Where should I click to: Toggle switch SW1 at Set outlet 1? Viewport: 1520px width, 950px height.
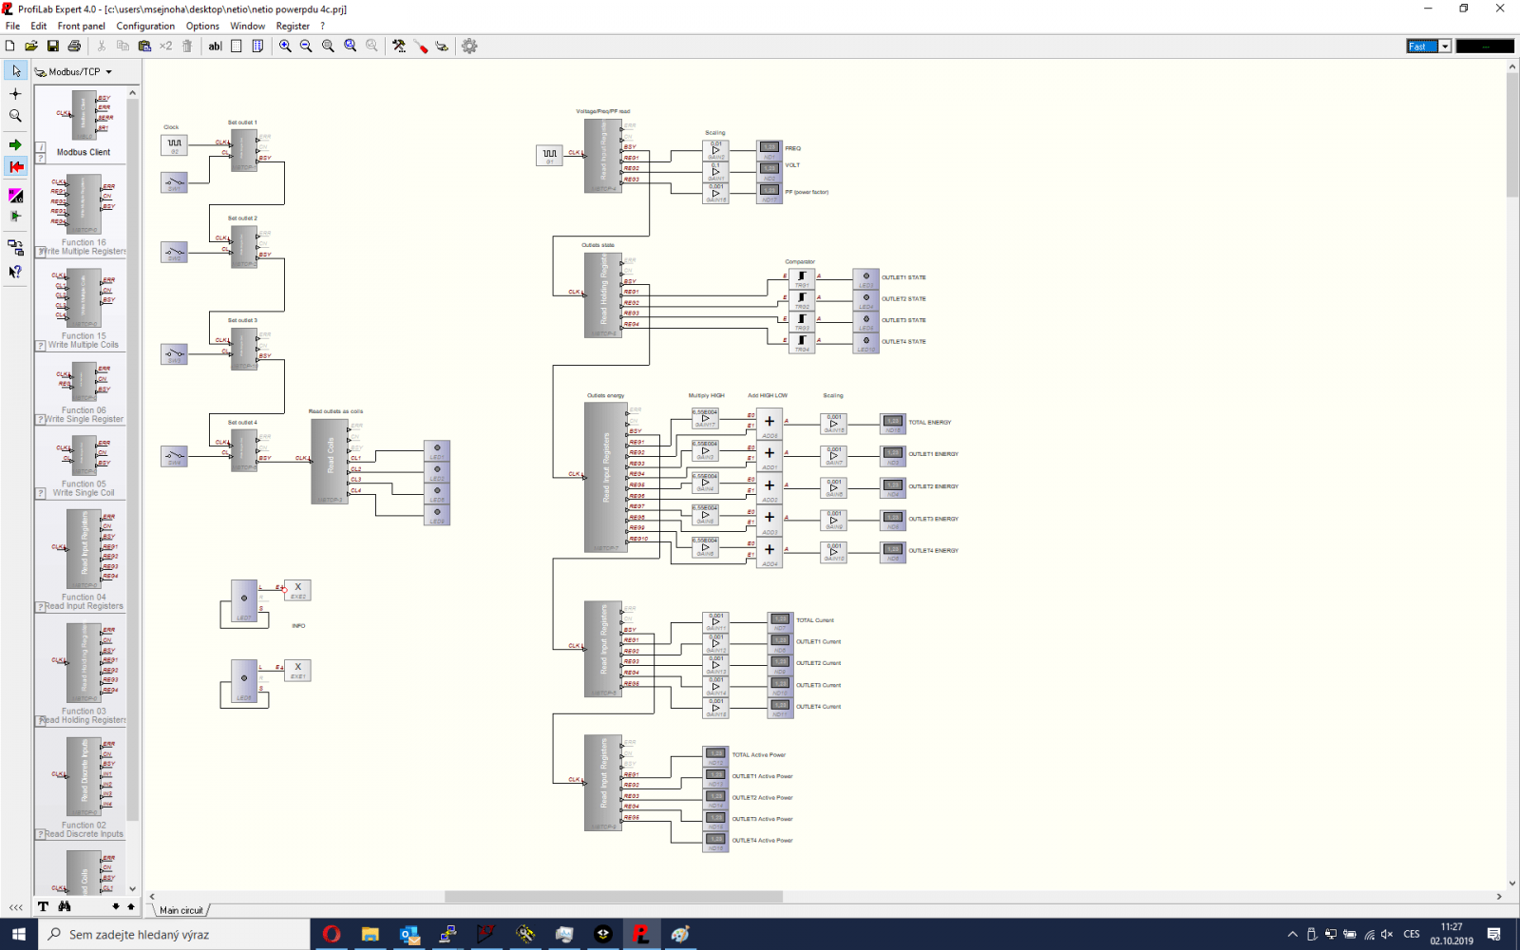tap(174, 182)
